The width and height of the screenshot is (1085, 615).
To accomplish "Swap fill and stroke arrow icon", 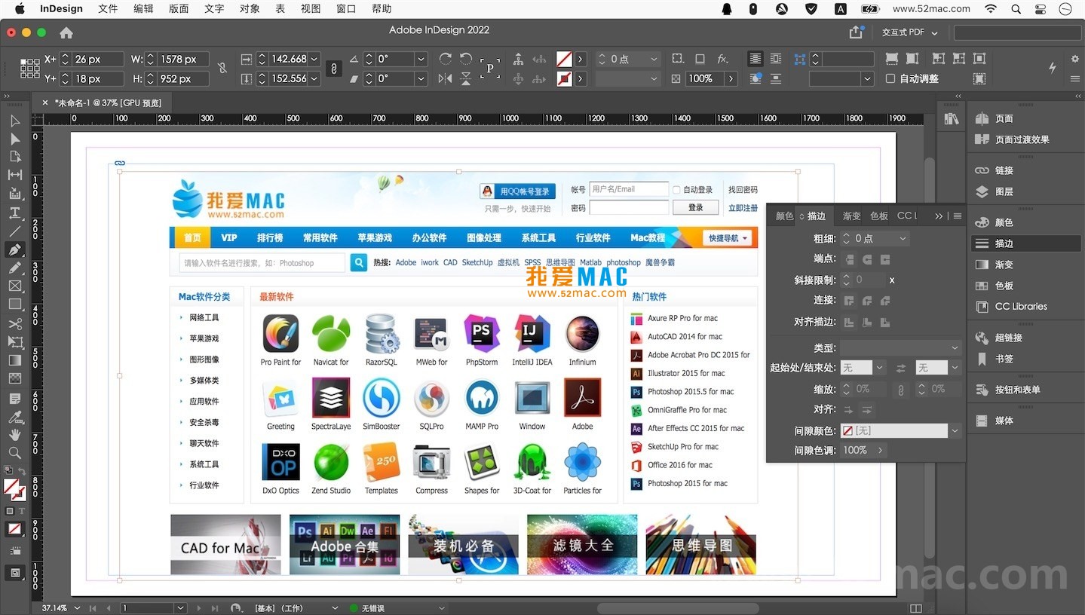I will coord(23,472).
